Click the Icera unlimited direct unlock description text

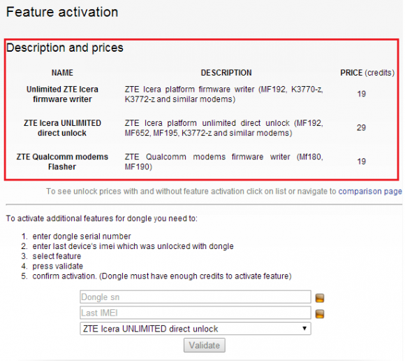[x=223, y=128]
